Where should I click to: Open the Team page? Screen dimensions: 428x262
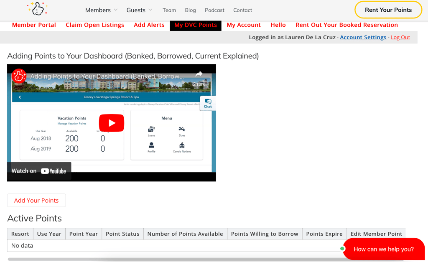click(x=169, y=10)
